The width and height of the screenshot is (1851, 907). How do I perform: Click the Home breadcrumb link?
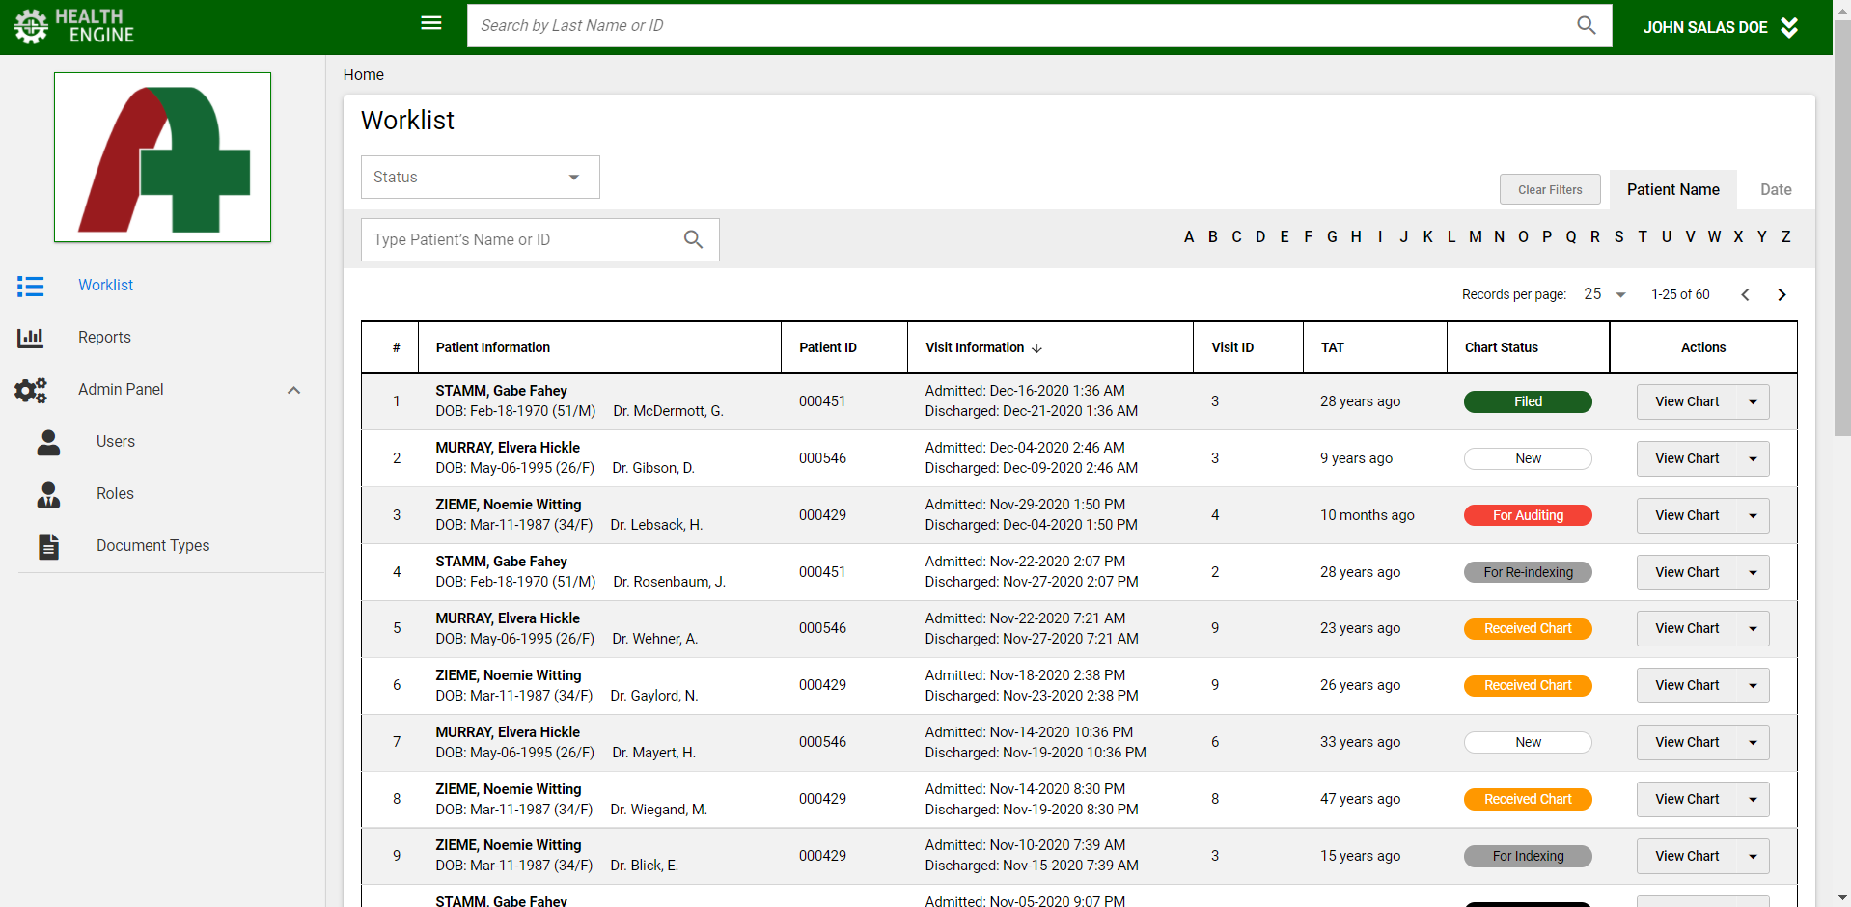pyautogui.click(x=364, y=75)
